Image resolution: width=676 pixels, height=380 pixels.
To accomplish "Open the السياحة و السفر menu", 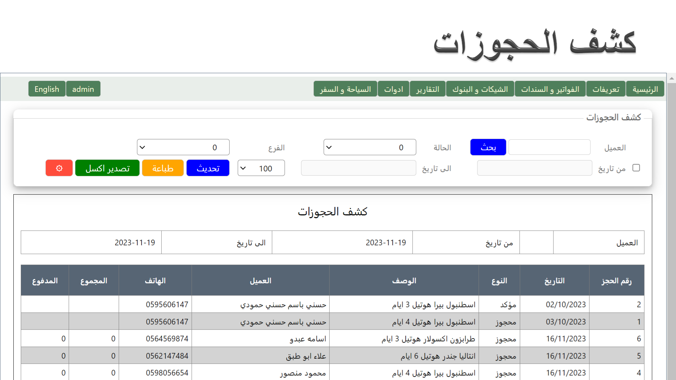I will (345, 89).
